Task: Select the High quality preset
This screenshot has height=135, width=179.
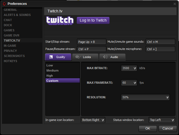Action: (63, 76)
